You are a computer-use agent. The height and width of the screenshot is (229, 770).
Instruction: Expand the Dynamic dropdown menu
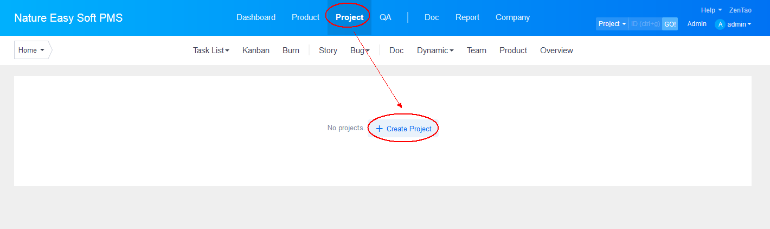[435, 50]
